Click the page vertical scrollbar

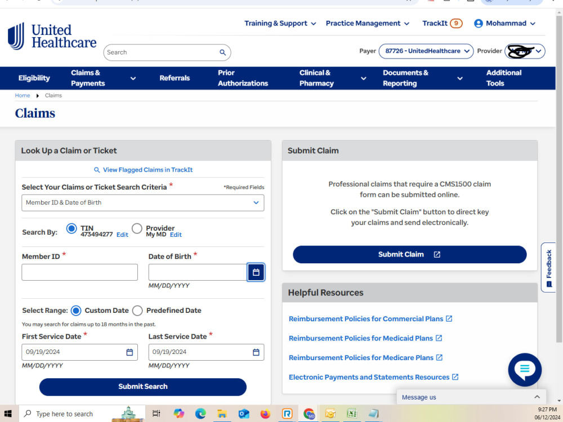[558, 179]
